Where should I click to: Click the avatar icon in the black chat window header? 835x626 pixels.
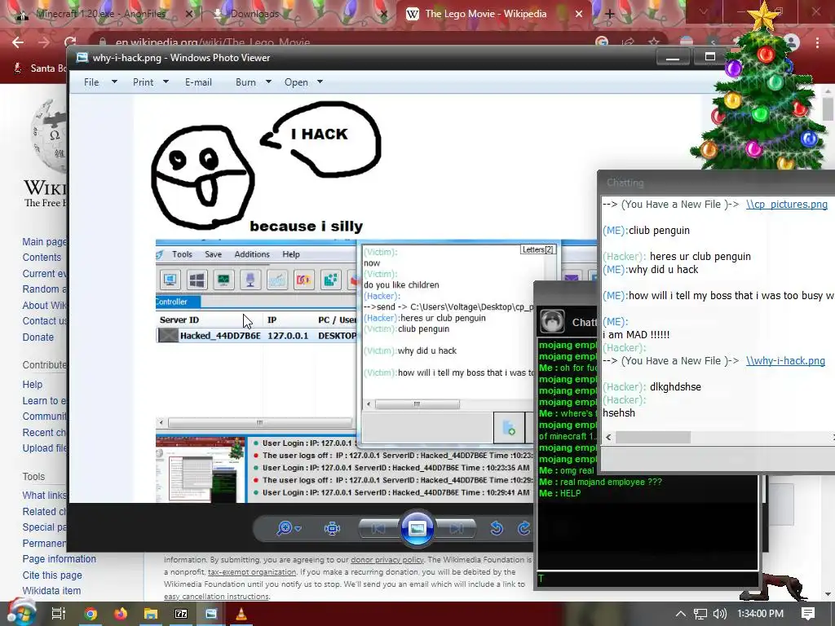[552, 321]
